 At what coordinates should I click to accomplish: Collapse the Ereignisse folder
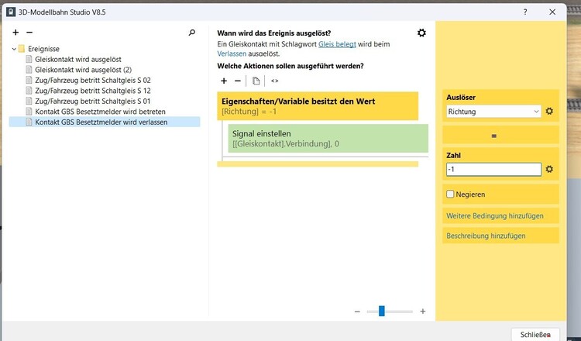pyautogui.click(x=14, y=49)
